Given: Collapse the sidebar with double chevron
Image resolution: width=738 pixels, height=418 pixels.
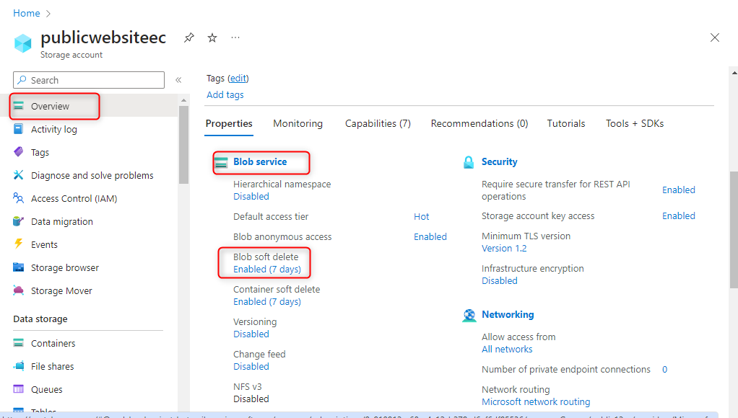Looking at the screenshot, I should [x=178, y=80].
